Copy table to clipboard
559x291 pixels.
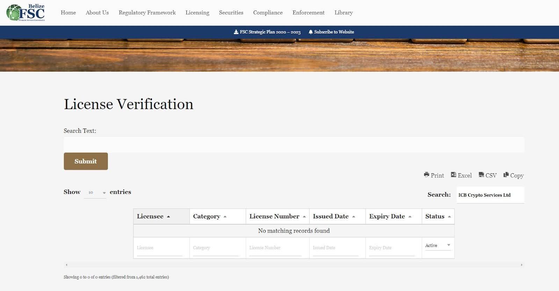pos(514,175)
